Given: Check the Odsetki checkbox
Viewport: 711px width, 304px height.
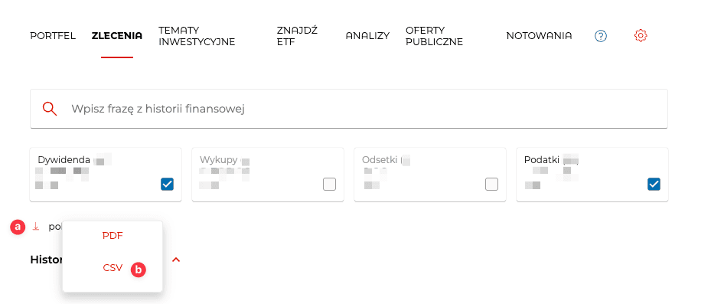Looking at the screenshot, I should click(x=491, y=185).
